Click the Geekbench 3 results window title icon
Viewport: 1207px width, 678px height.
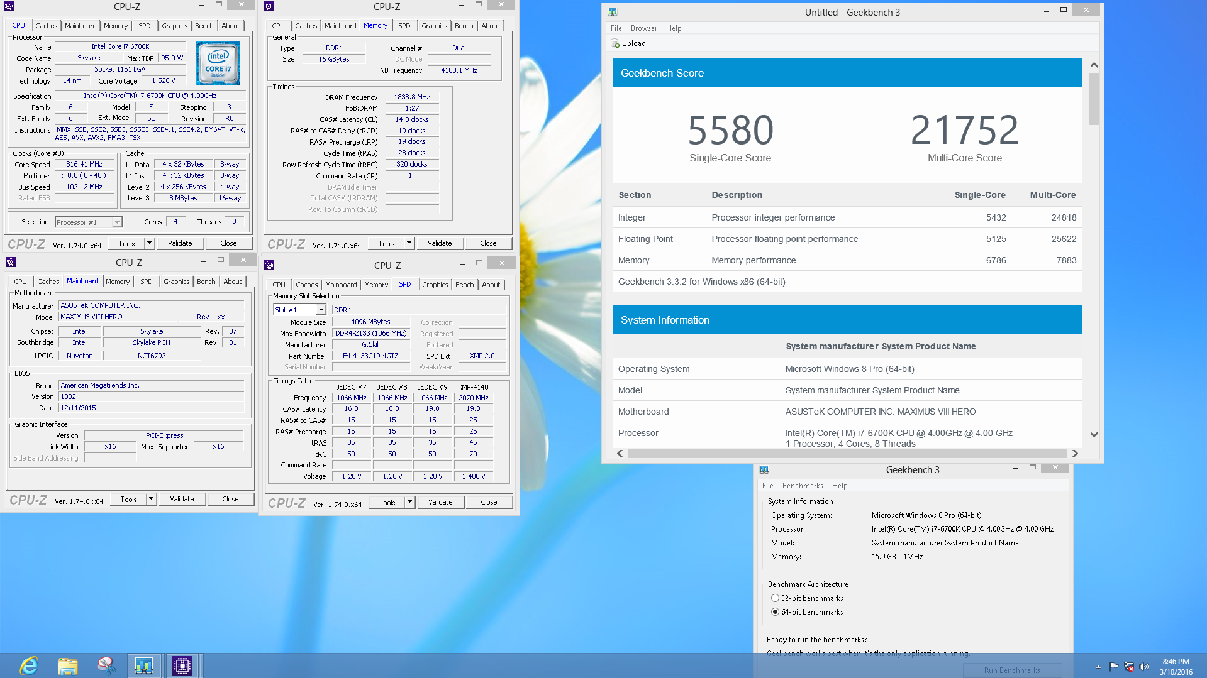tap(613, 12)
